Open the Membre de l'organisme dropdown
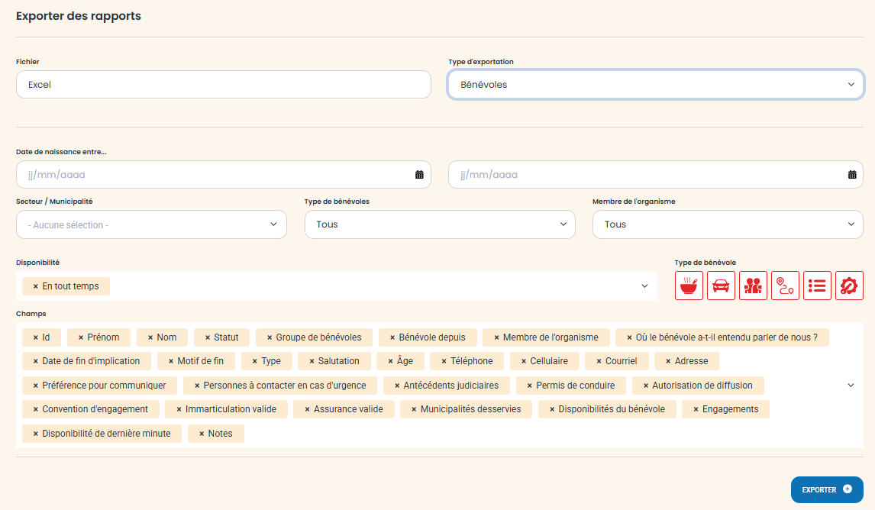The image size is (875, 510). pos(728,224)
